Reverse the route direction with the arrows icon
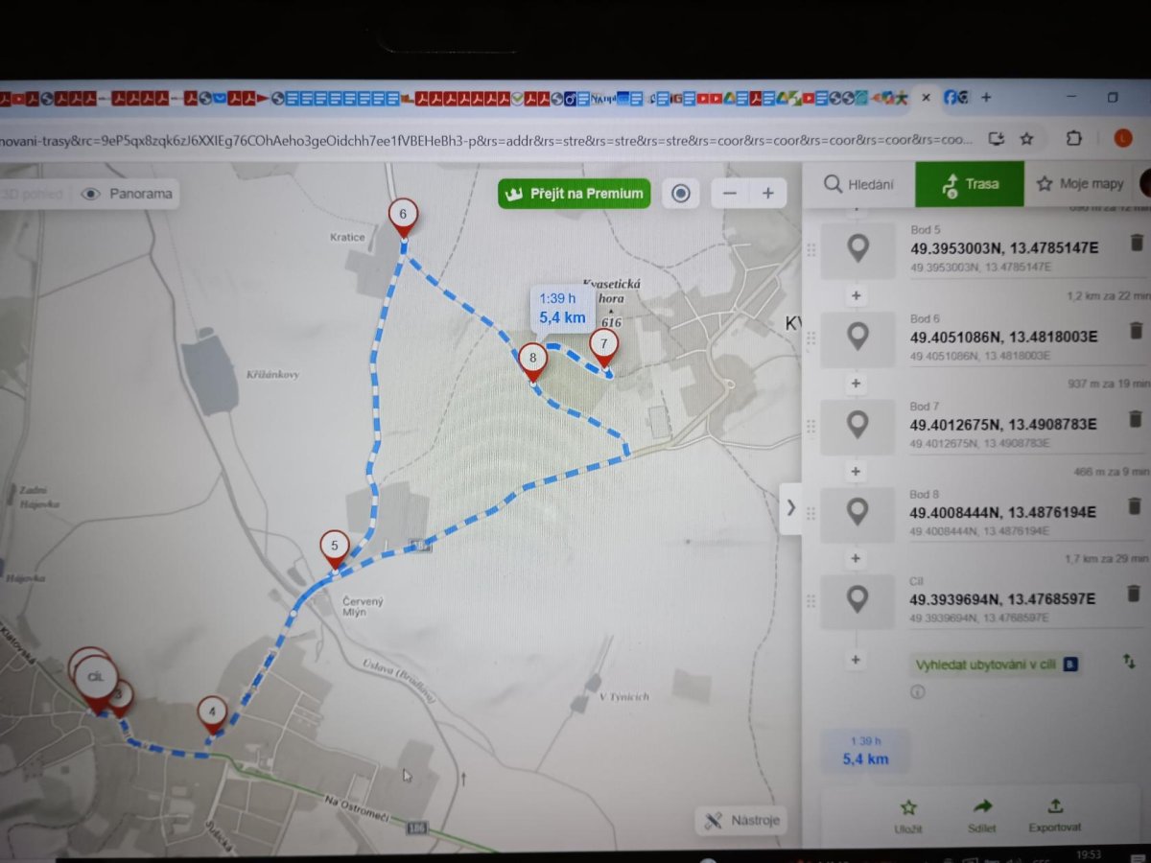Screen dimensions: 1151x863 coord(1129,662)
